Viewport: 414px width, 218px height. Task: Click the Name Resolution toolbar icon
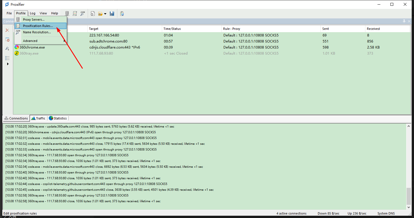(83, 13)
